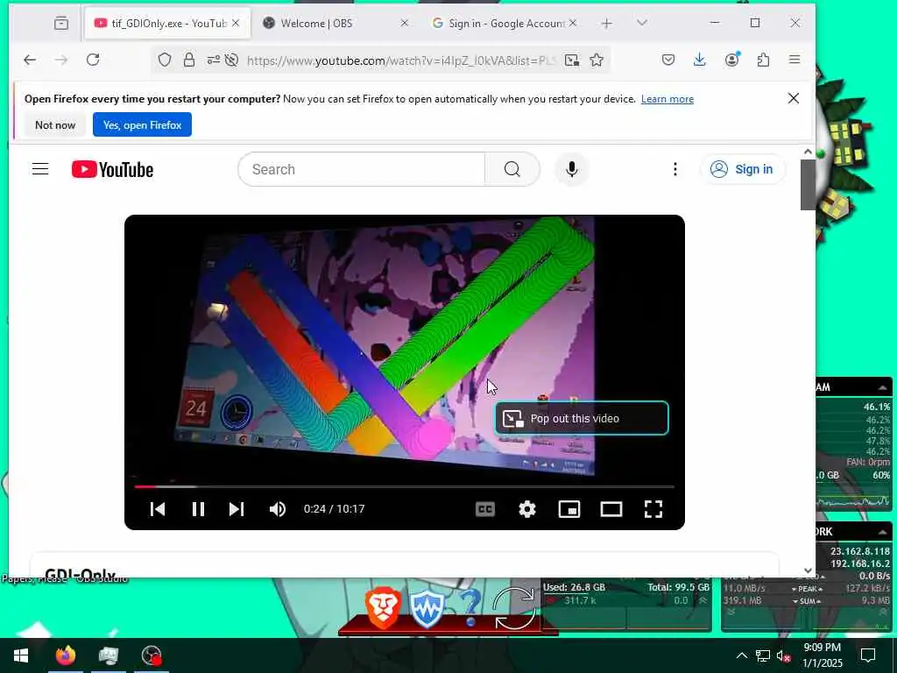The width and height of the screenshot is (897, 673).
Task: Close the Google sign-in tab
Action: click(x=573, y=23)
